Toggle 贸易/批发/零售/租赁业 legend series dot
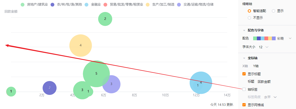 (x=105, y=5)
